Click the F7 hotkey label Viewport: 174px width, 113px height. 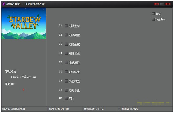coord(60,81)
